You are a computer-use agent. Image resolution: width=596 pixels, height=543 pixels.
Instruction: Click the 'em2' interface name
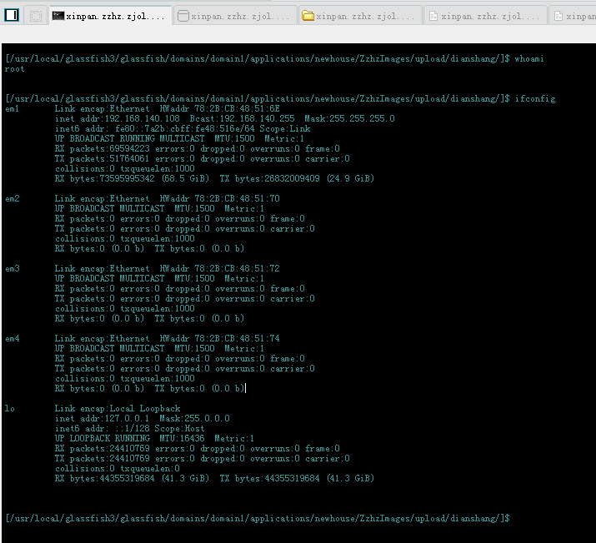click(13, 198)
